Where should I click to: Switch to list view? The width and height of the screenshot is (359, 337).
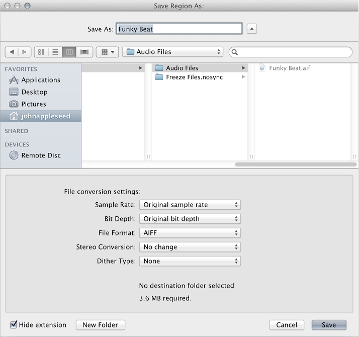coord(55,52)
